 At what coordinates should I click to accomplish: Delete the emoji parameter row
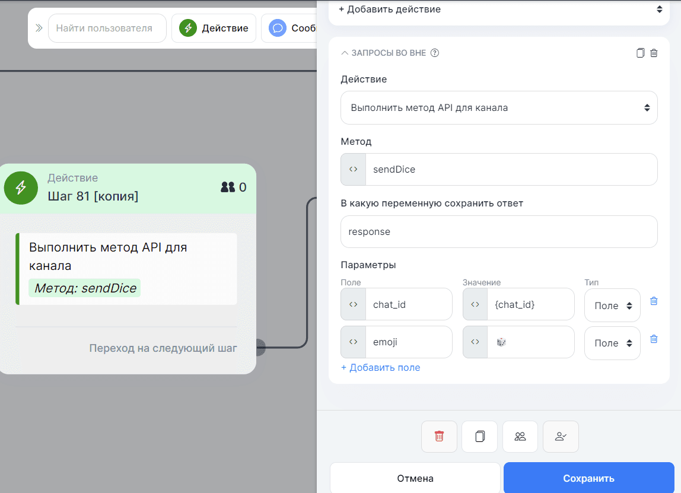(654, 339)
